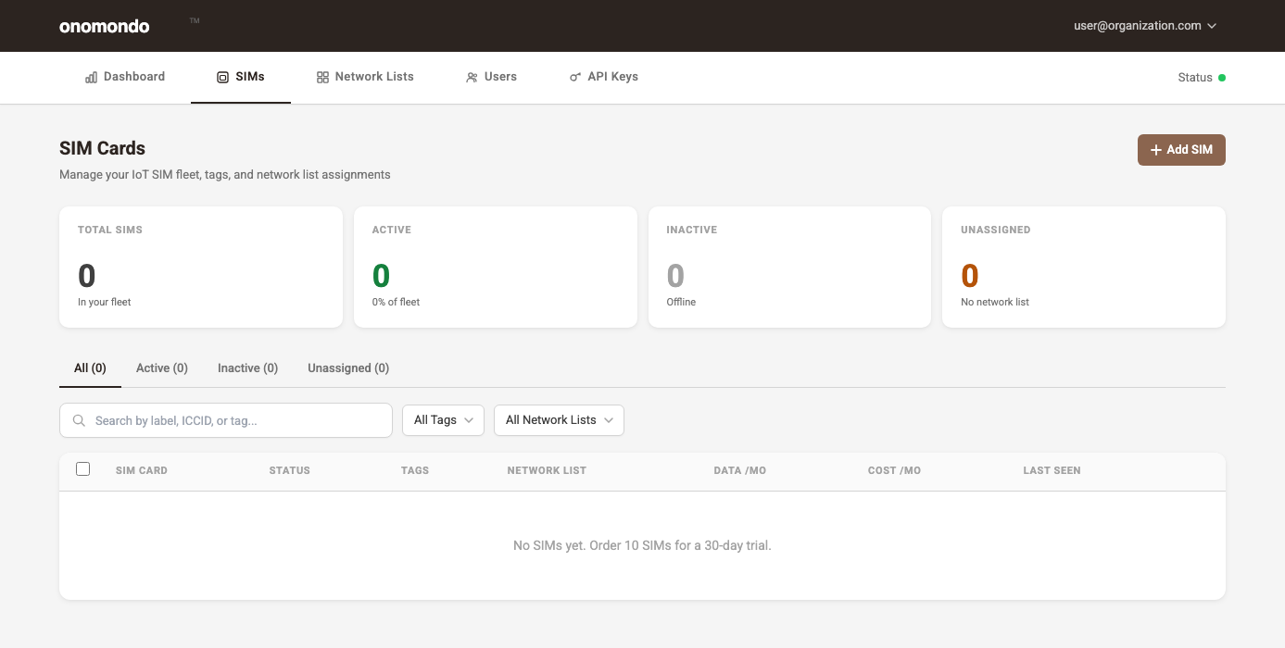The height and width of the screenshot is (648, 1285).
Task: Show the Inactive (0) SIMs tab
Action: 247,368
